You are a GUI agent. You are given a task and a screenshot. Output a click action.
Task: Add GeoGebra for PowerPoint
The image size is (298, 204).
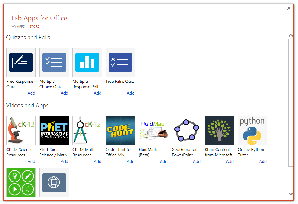coord(197,161)
